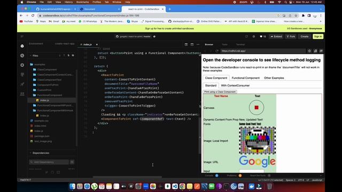Open Chrome extensions puzzle icon
This screenshot has width=342, height=192.
(x=303, y=15)
